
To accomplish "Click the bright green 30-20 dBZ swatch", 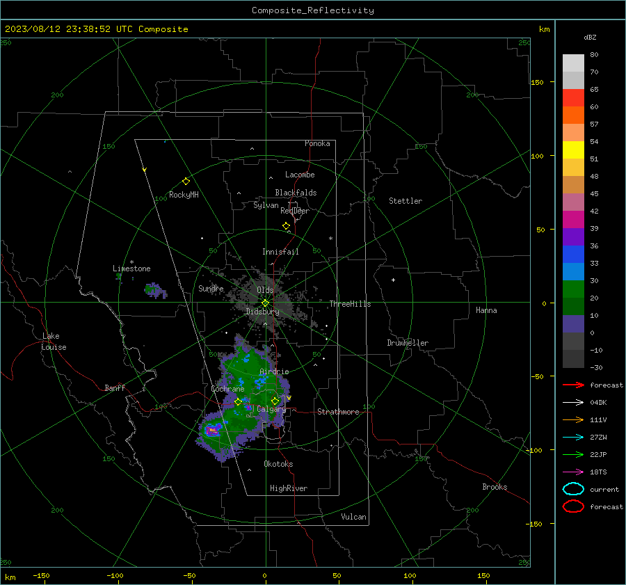I will point(573,289).
